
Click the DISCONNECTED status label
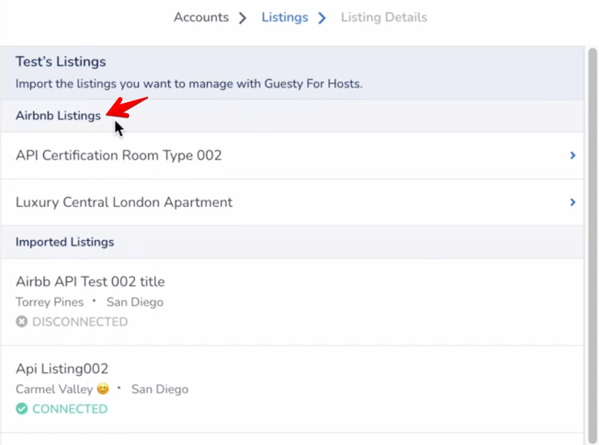click(x=80, y=322)
